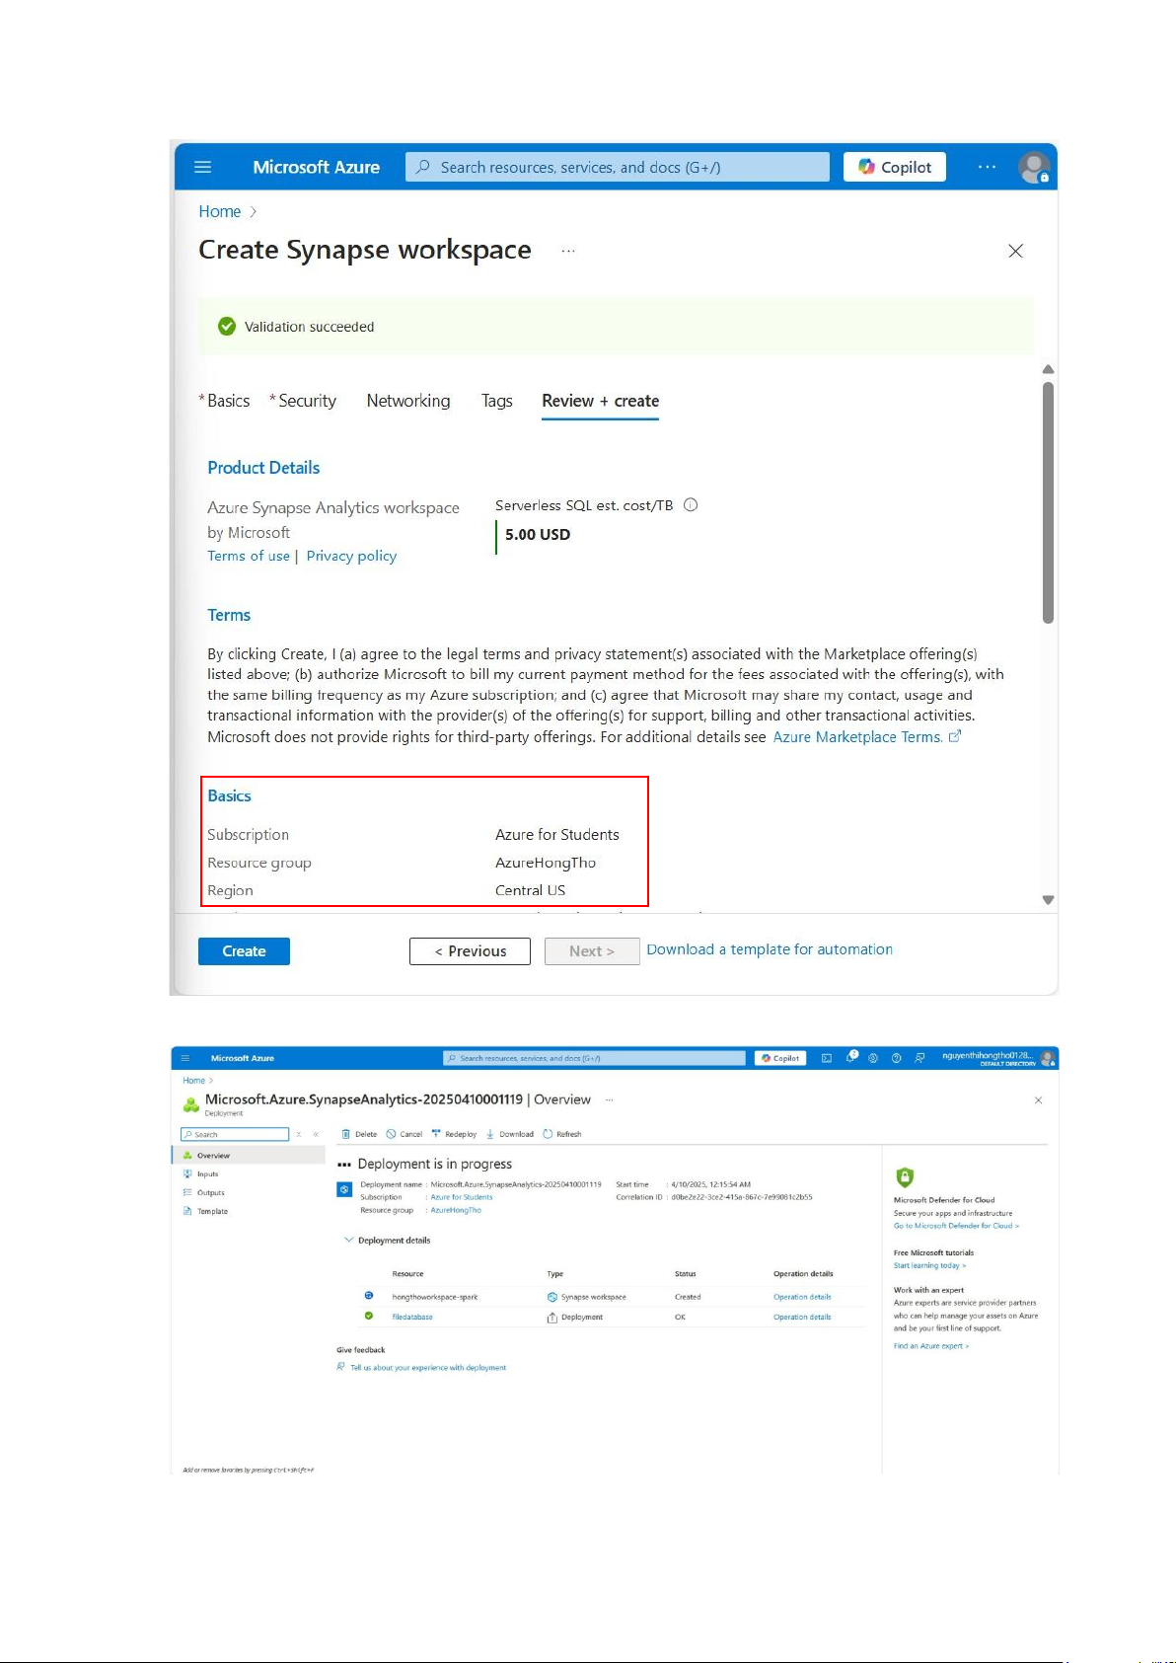The image size is (1176, 1663).
Task: Open the hamburger menu in the Create Synapse workspace screen
Action: (203, 167)
